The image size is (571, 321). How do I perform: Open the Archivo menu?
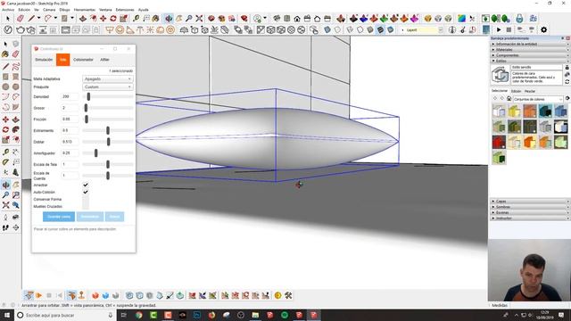(8, 10)
